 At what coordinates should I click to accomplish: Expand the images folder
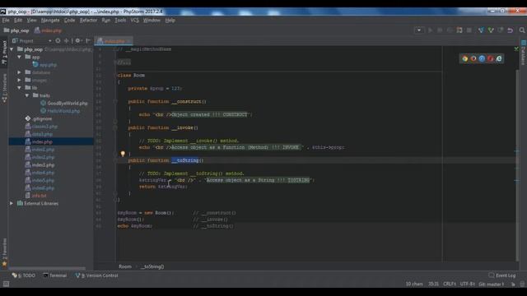(x=19, y=80)
